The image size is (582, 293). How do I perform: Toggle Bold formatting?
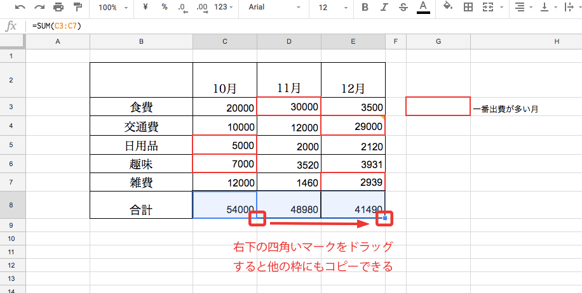pos(365,8)
